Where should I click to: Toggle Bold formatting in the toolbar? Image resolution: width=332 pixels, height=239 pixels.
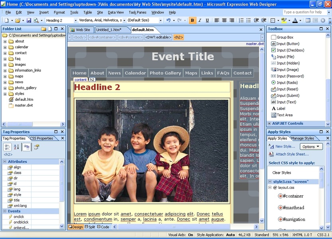point(193,20)
